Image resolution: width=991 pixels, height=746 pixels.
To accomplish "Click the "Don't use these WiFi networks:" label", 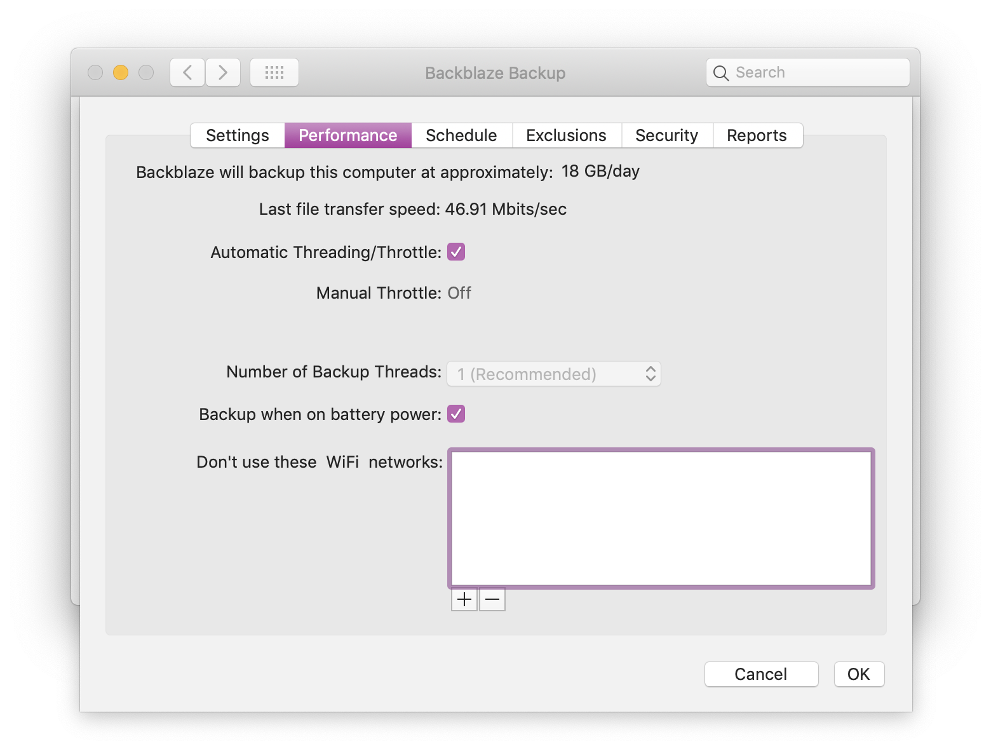I will (x=320, y=462).
